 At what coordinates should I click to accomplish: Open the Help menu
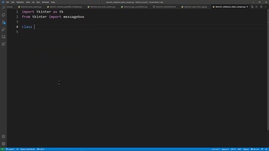click(53, 2)
